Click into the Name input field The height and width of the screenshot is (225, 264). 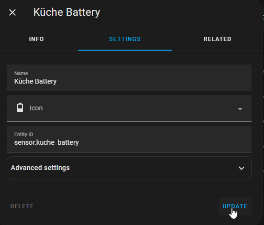pos(129,78)
